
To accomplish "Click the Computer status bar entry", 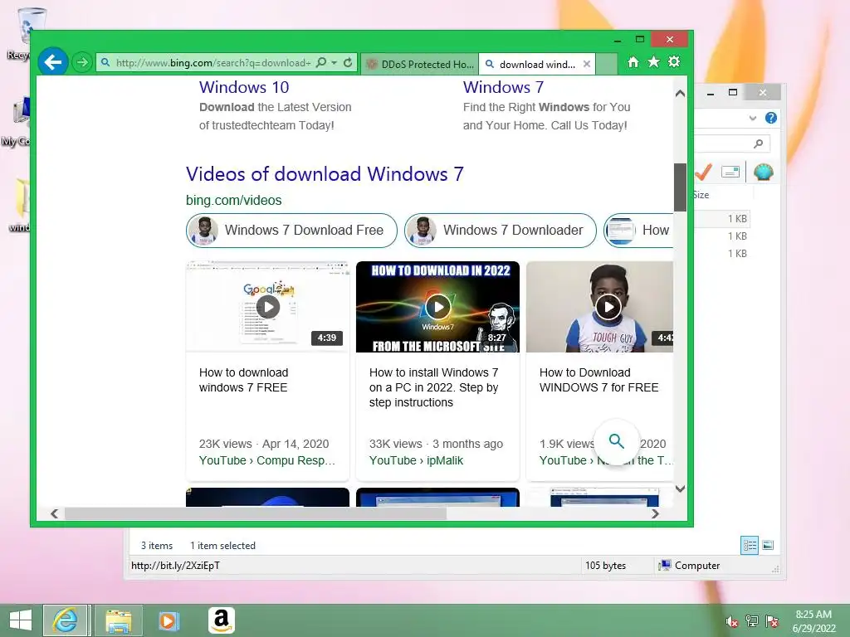I will [x=689, y=566].
